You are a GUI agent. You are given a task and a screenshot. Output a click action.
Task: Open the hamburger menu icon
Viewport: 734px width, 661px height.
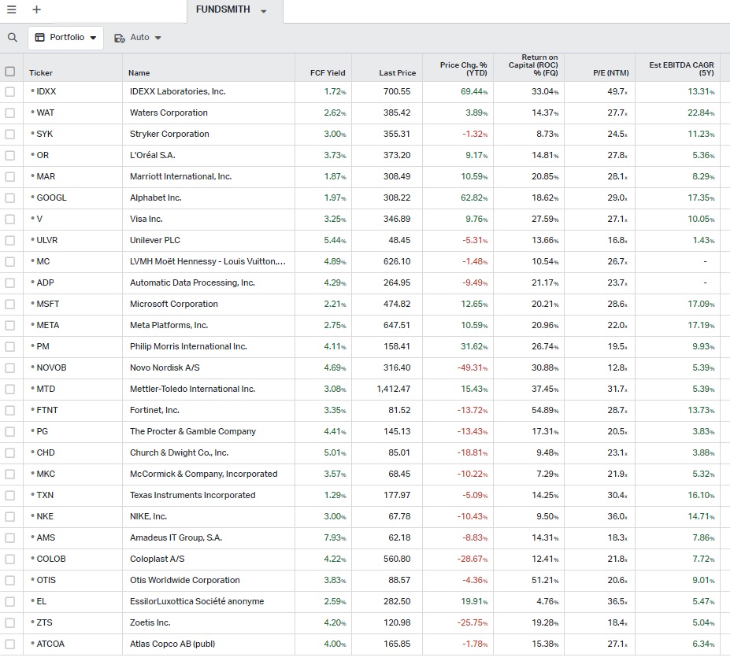[11, 10]
